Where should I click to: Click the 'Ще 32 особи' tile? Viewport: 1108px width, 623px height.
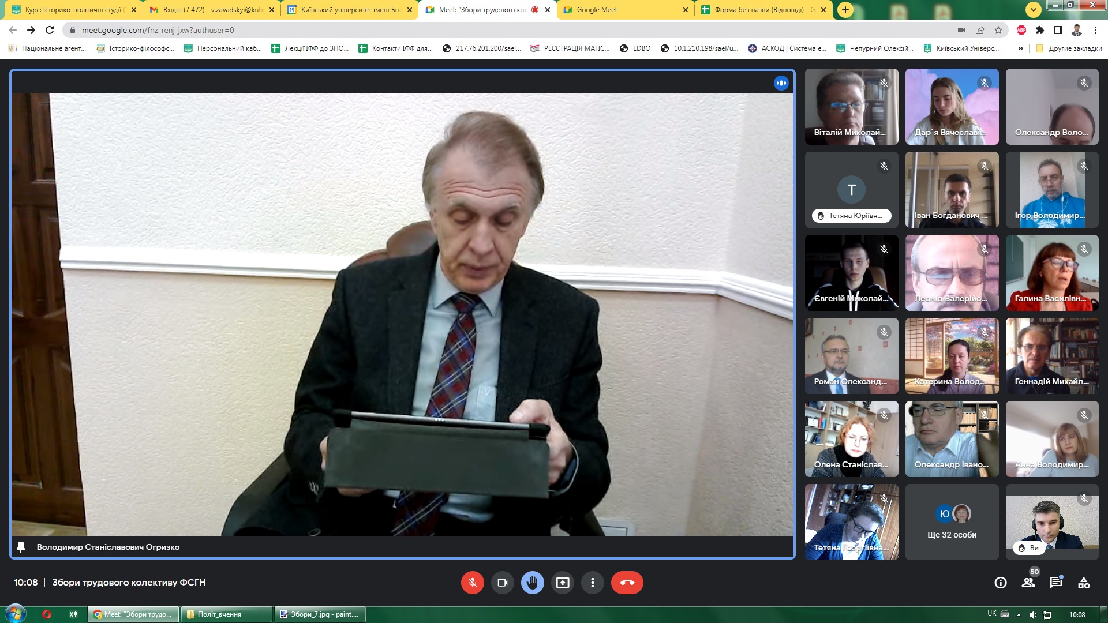pos(952,521)
